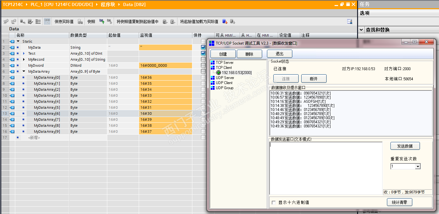Click breadcrumb arrow before Data [DB2]
Image resolution: width=439 pixels, height=214 pixels.
click(x=119, y=5)
